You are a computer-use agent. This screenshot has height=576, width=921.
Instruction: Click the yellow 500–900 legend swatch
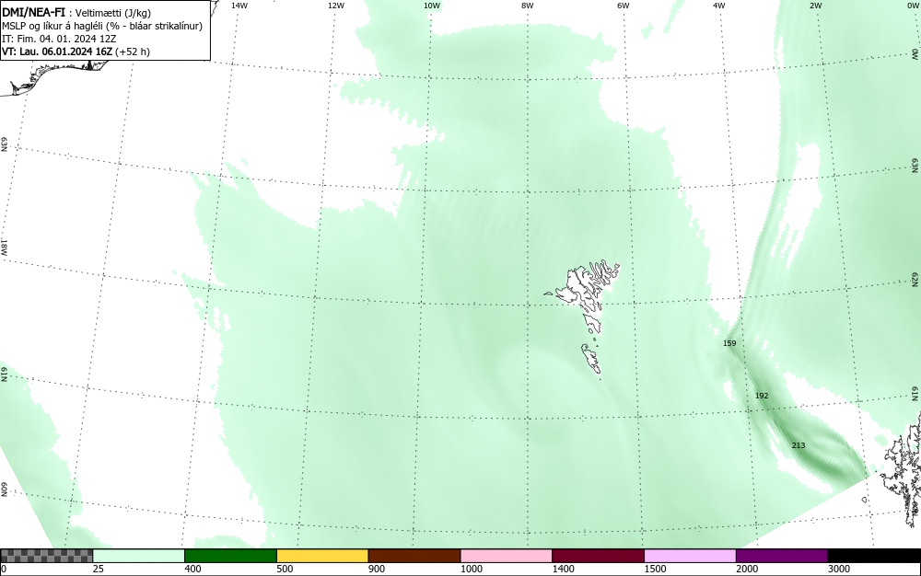pyautogui.click(x=322, y=556)
